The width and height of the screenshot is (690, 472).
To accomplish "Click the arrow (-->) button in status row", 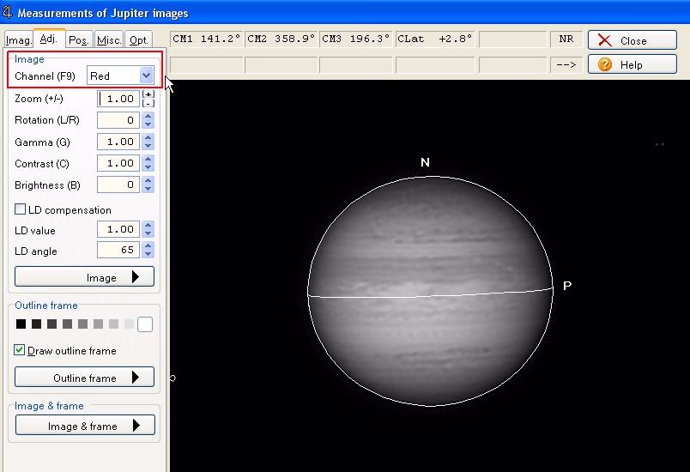I will tap(566, 64).
